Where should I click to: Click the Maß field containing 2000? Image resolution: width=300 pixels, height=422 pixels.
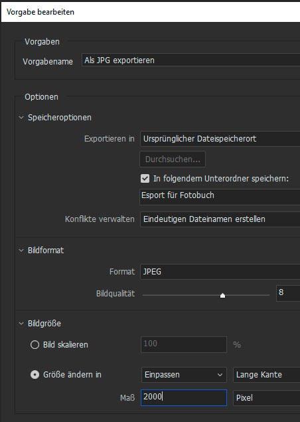[x=184, y=398]
